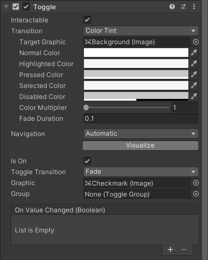
Task: Add event with plus button
Action: click(x=170, y=249)
